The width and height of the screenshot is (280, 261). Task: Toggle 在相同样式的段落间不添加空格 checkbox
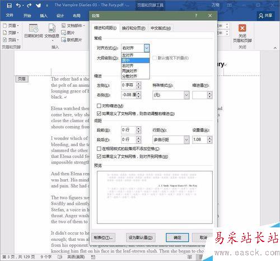(99, 148)
